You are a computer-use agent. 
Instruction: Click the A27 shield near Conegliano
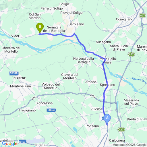(142, 16)
